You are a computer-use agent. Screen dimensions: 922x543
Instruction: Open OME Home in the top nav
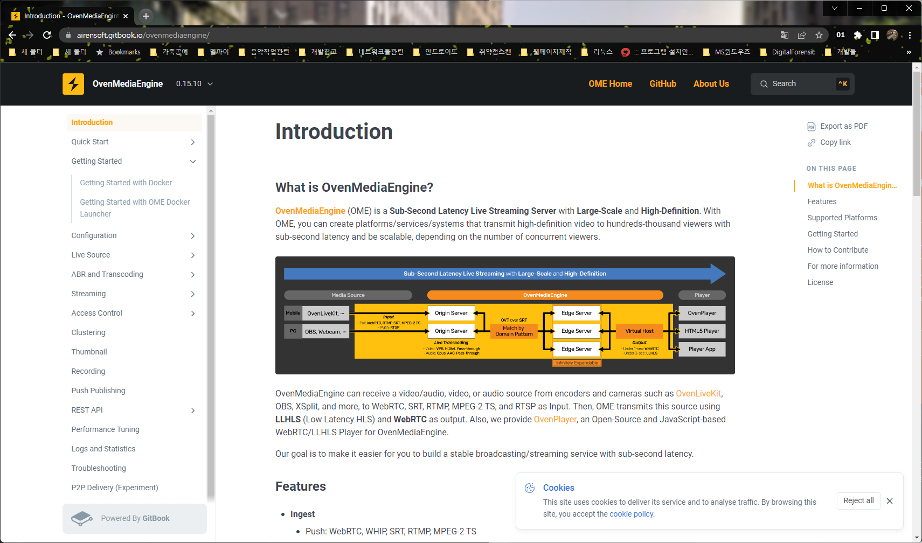(x=610, y=84)
